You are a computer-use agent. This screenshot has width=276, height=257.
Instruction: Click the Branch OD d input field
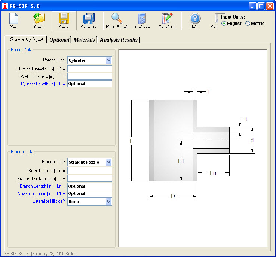pyautogui.click(x=90, y=170)
